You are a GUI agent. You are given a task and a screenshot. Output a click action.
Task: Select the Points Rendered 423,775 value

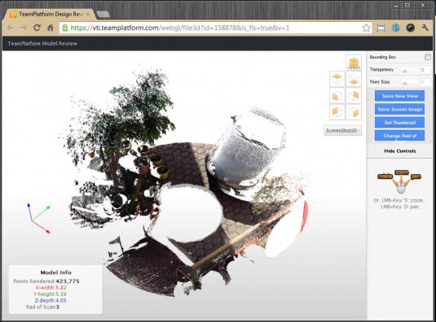pos(68,281)
